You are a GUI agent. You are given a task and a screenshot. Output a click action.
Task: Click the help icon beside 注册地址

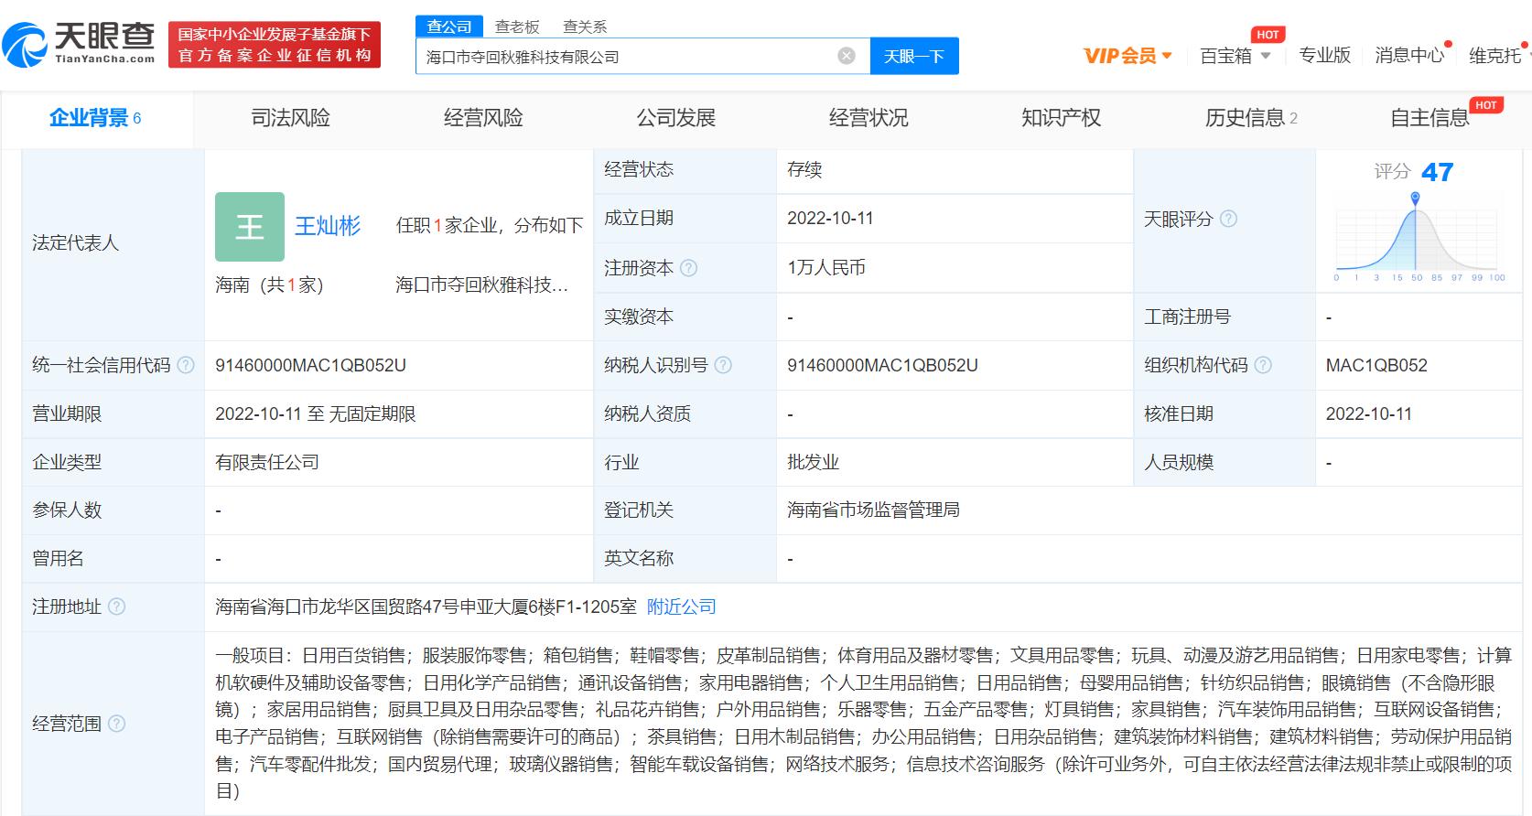tap(117, 607)
